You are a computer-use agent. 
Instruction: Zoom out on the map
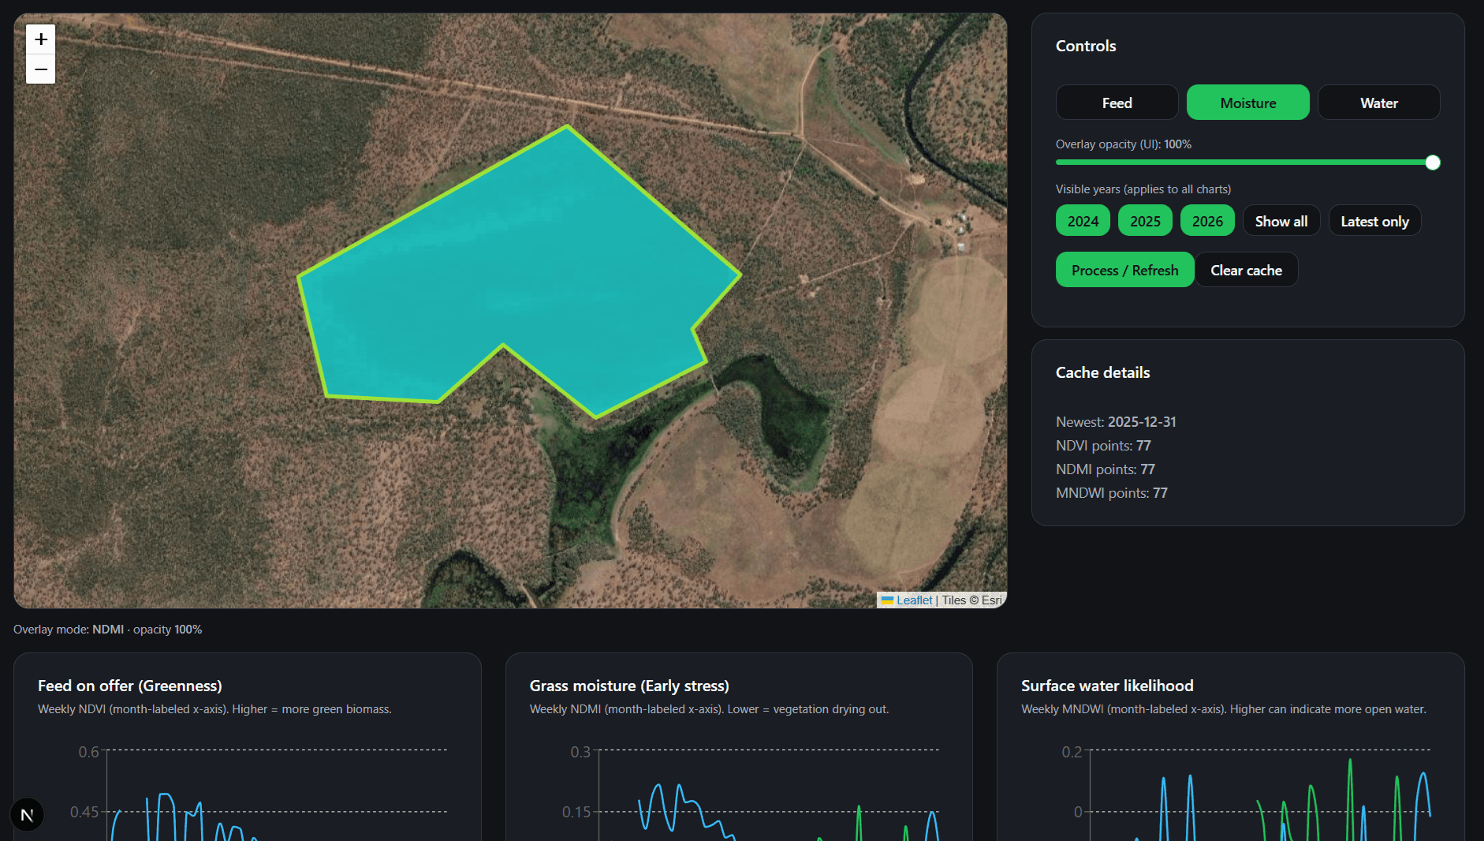(x=41, y=69)
